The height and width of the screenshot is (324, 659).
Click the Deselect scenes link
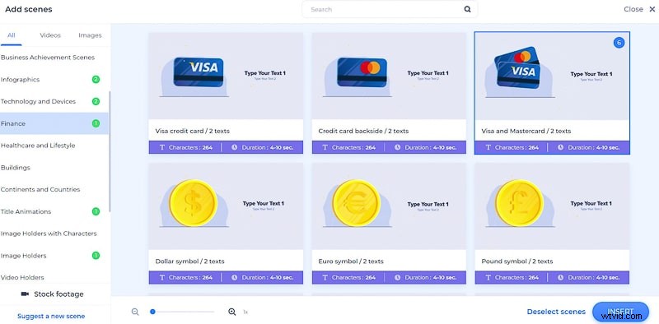point(556,312)
